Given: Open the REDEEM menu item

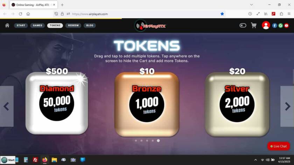Looking at the screenshot, I should [73, 25].
